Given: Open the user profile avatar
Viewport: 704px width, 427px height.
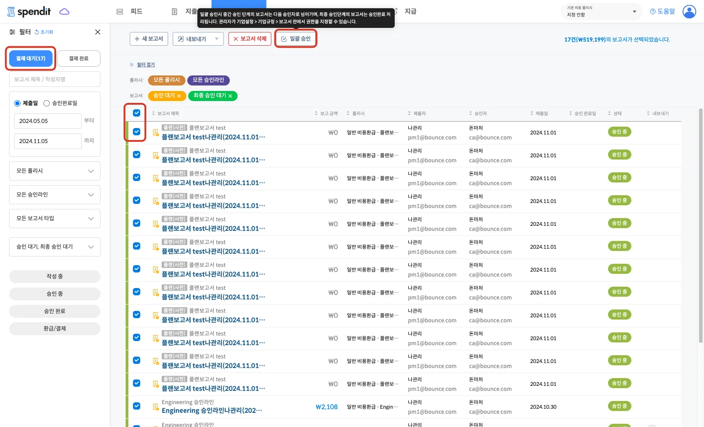Looking at the screenshot, I should point(689,11).
